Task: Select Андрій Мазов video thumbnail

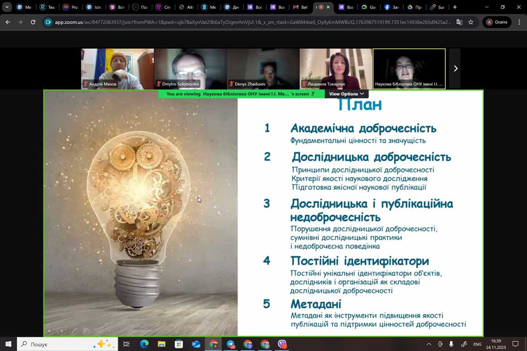Action: coord(117,68)
